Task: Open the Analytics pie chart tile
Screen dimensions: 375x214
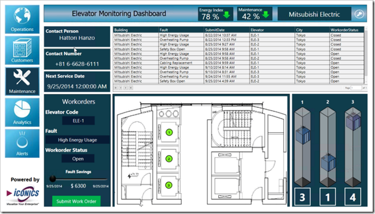Action: click(22, 112)
